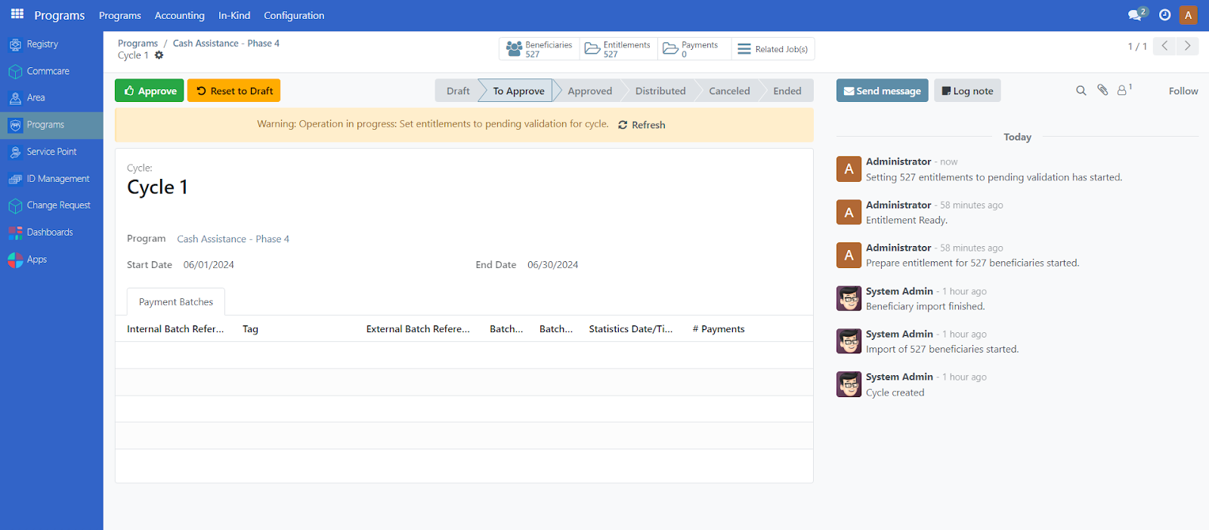
Task: Open the In-Kind menu
Action: point(234,15)
